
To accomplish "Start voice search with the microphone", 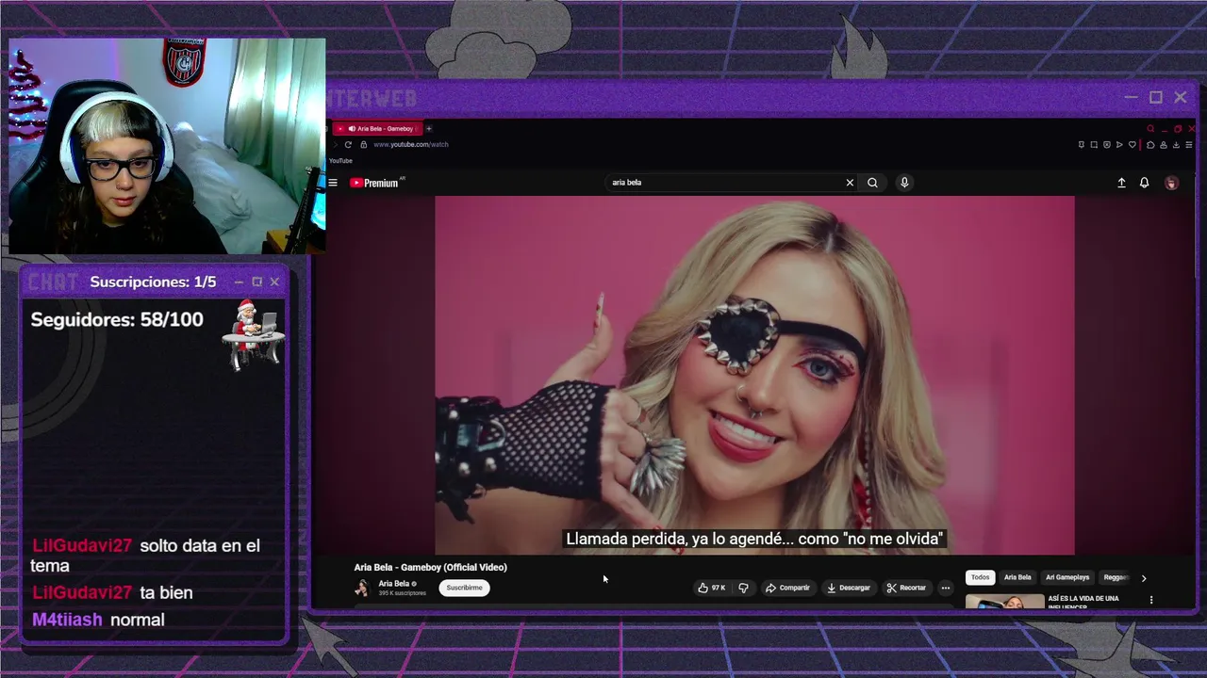I will pyautogui.click(x=904, y=183).
